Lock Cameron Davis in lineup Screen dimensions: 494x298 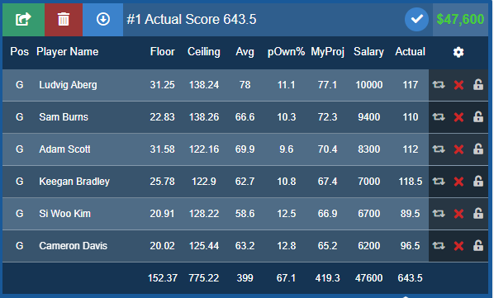pyautogui.click(x=478, y=245)
